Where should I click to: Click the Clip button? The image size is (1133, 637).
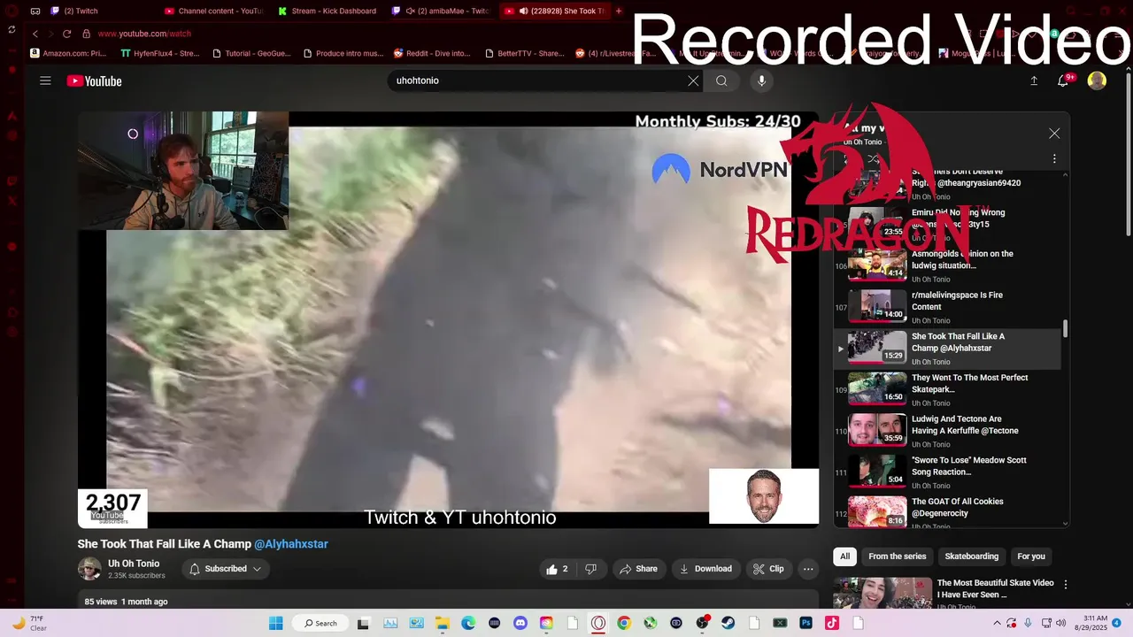tap(768, 569)
